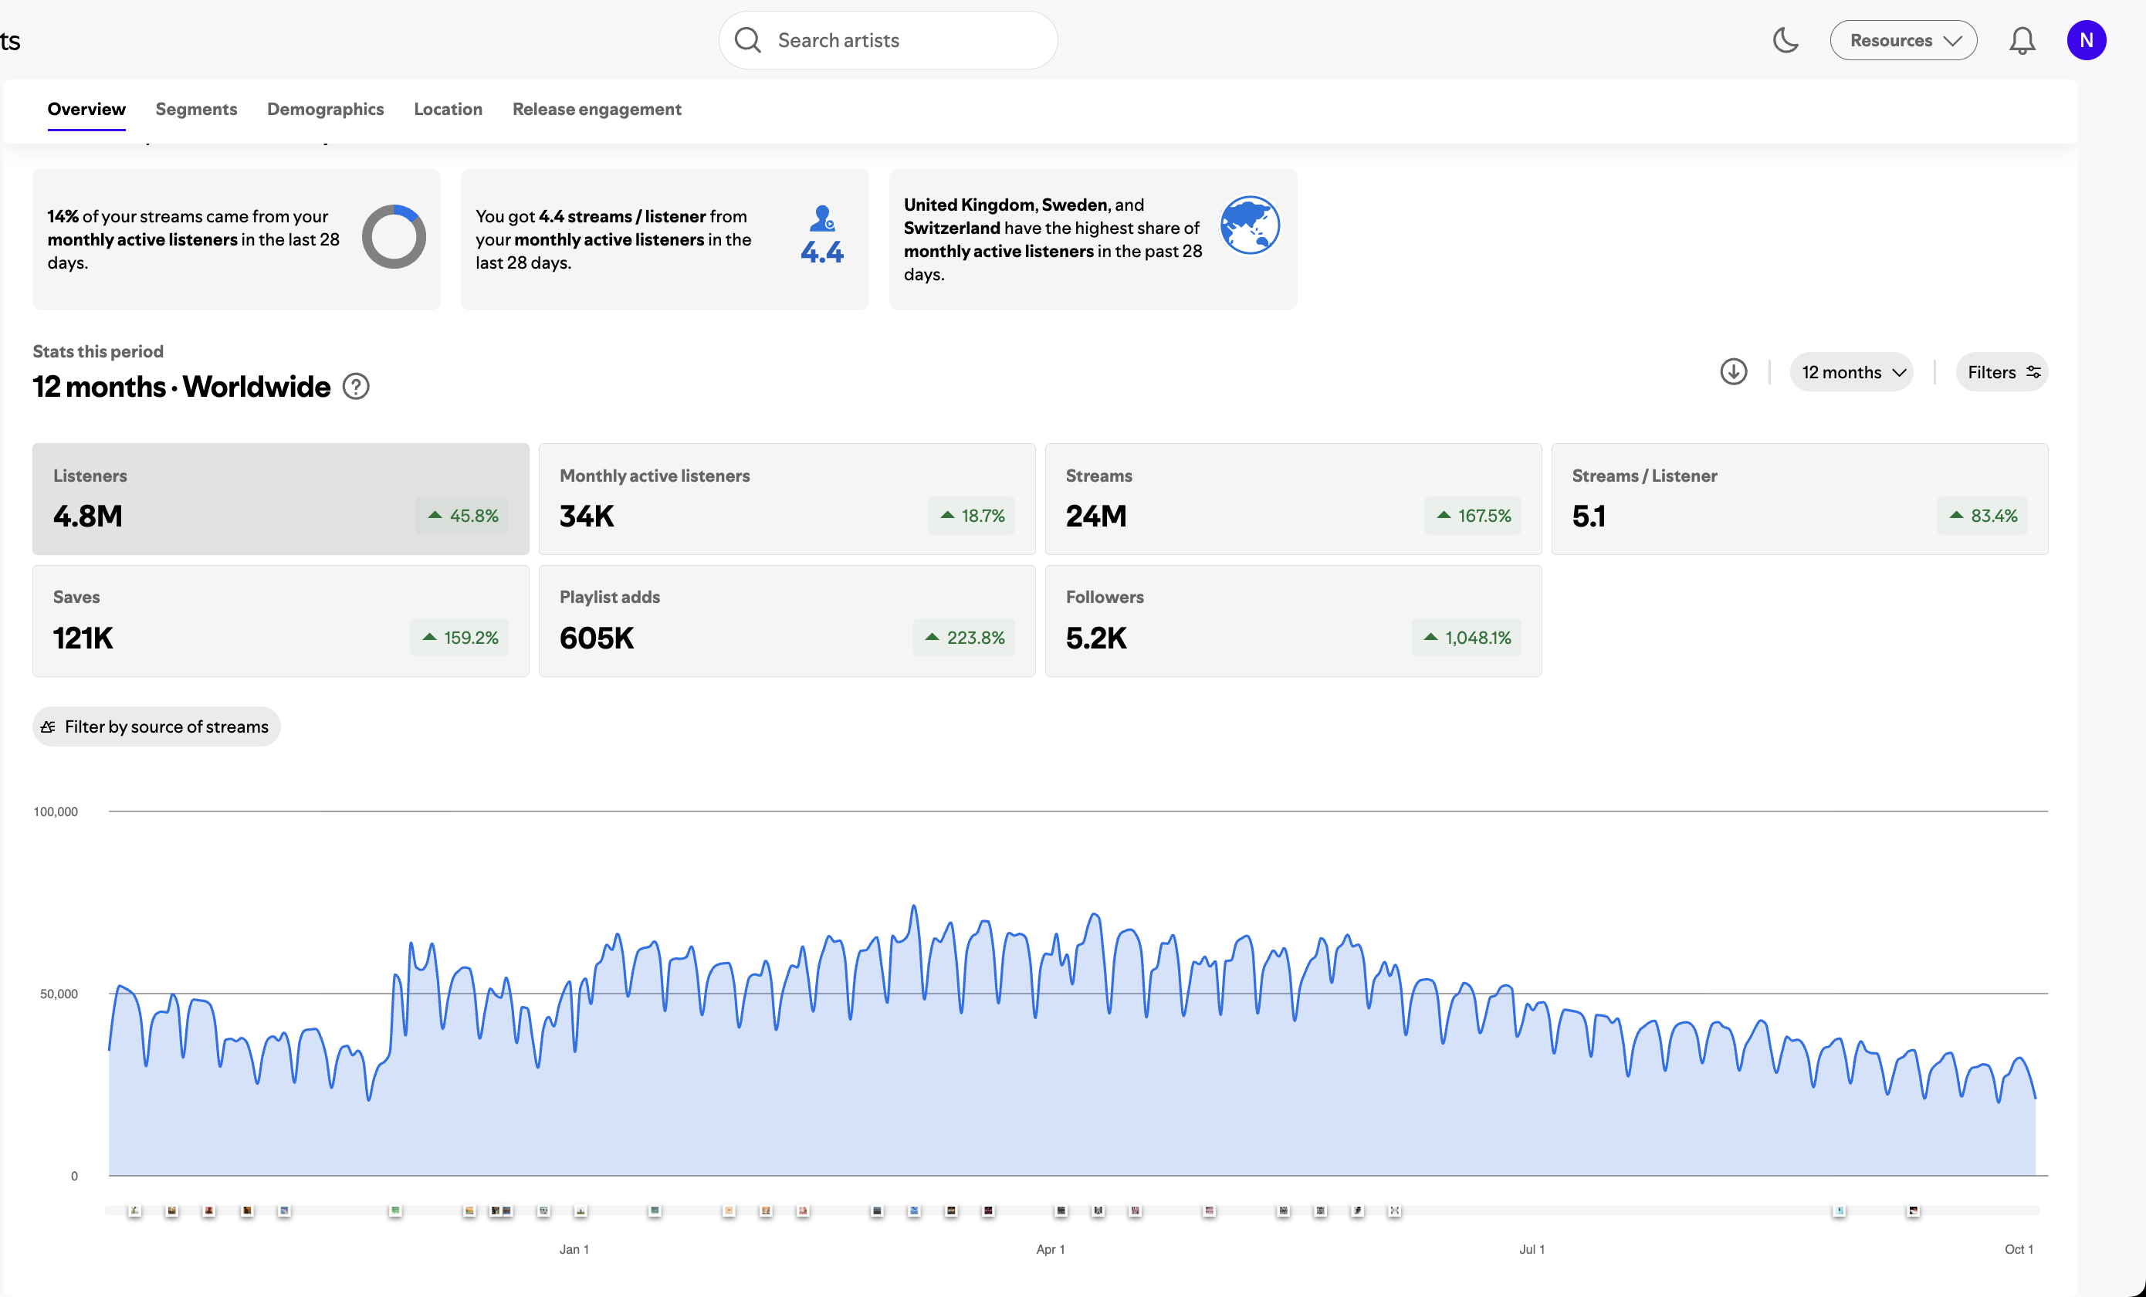Select the Streams stat card
This screenshot has width=2146, height=1297.
click(1292, 499)
